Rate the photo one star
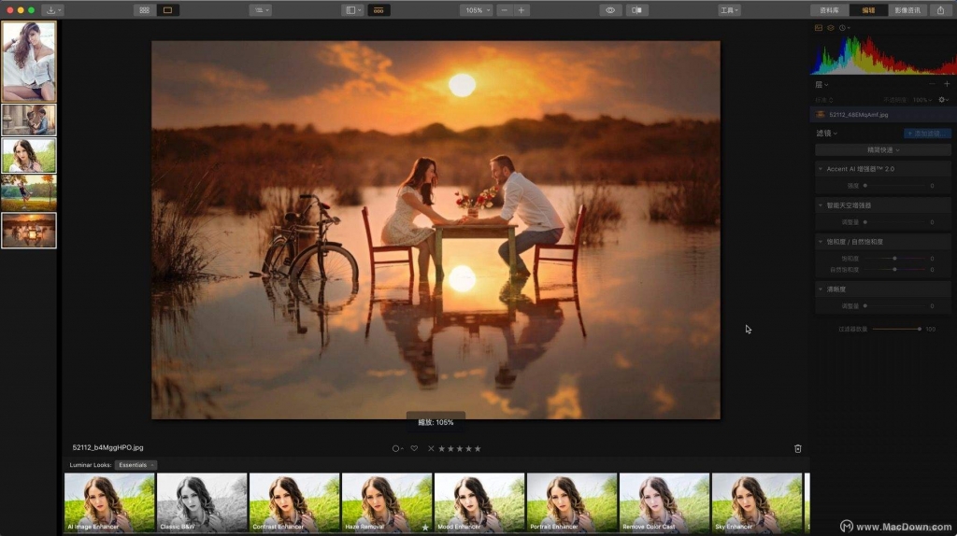The width and height of the screenshot is (957, 536). 442,449
